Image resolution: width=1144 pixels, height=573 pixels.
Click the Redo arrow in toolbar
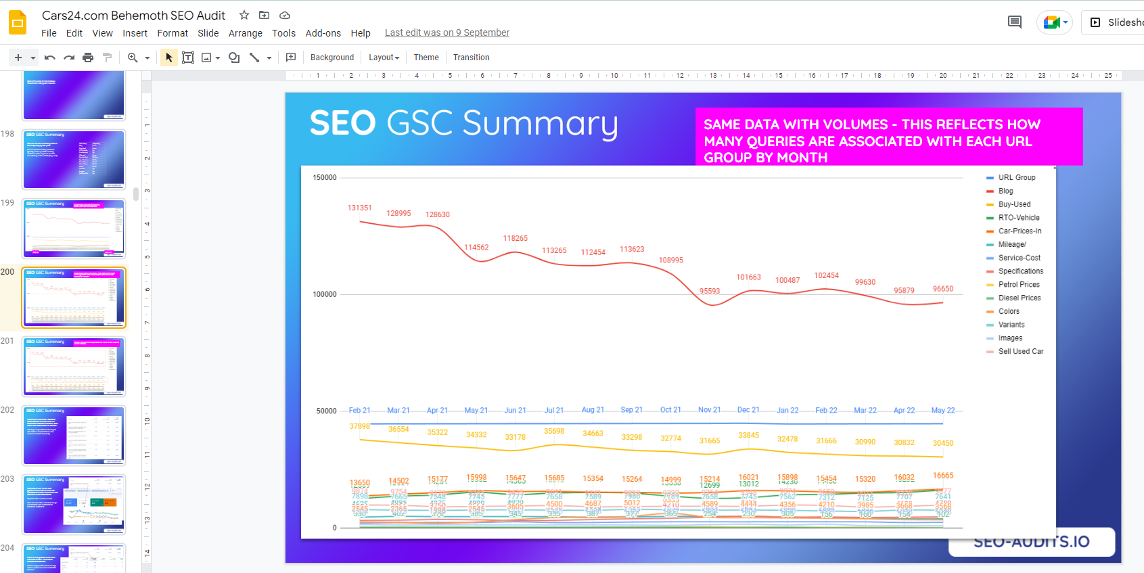(68, 58)
